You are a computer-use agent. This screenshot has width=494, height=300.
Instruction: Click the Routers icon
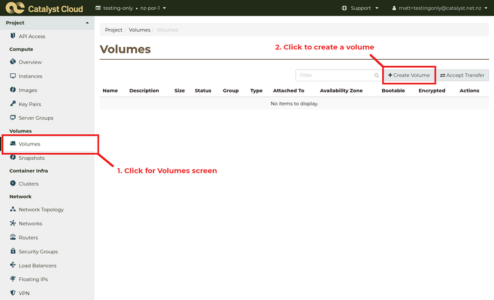click(x=12, y=237)
